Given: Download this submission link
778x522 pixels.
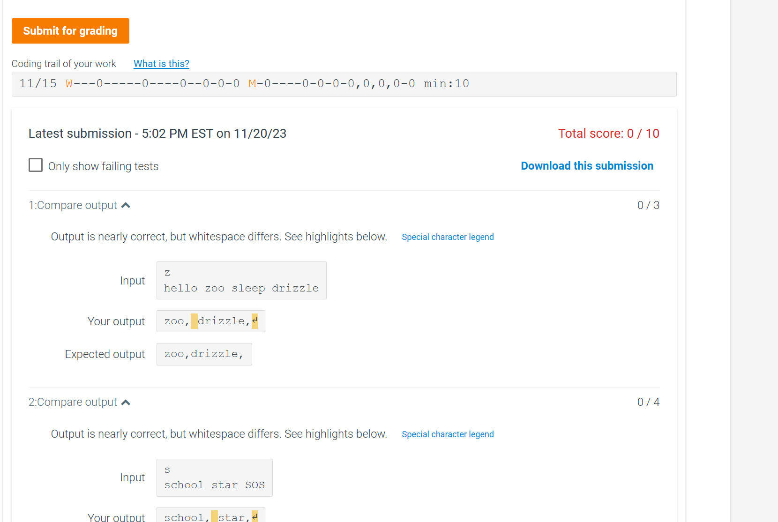Looking at the screenshot, I should click(x=587, y=166).
